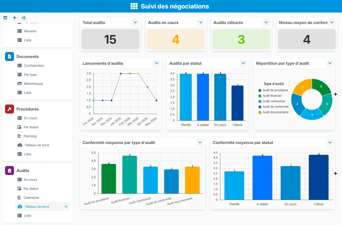Toggle Audit financier legend swatch
The image size is (342, 225).
(260, 96)
